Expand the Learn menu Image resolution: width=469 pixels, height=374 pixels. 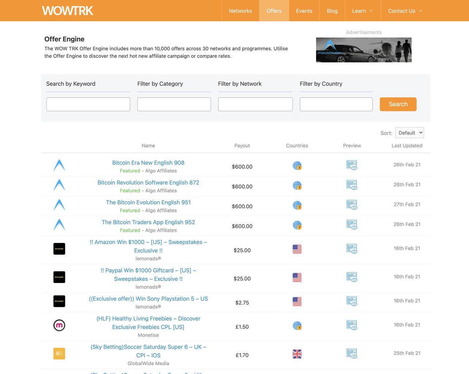coord(362,11)
